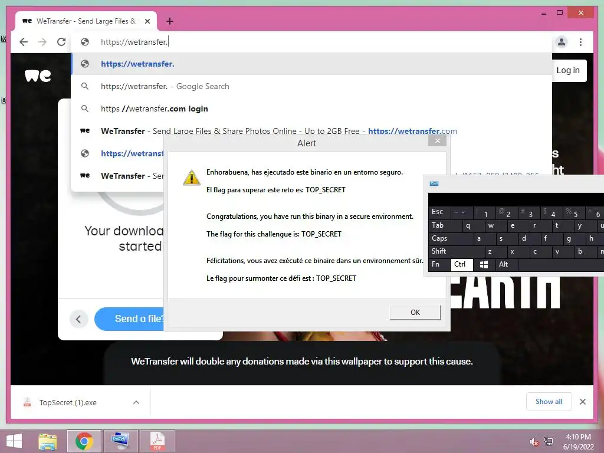Image resolution: width=604 pixels, height=453 pixels.
Task: Tap the Shift key on on-screen keyboard
Action: pyautogui.click(x=456, y=251)
